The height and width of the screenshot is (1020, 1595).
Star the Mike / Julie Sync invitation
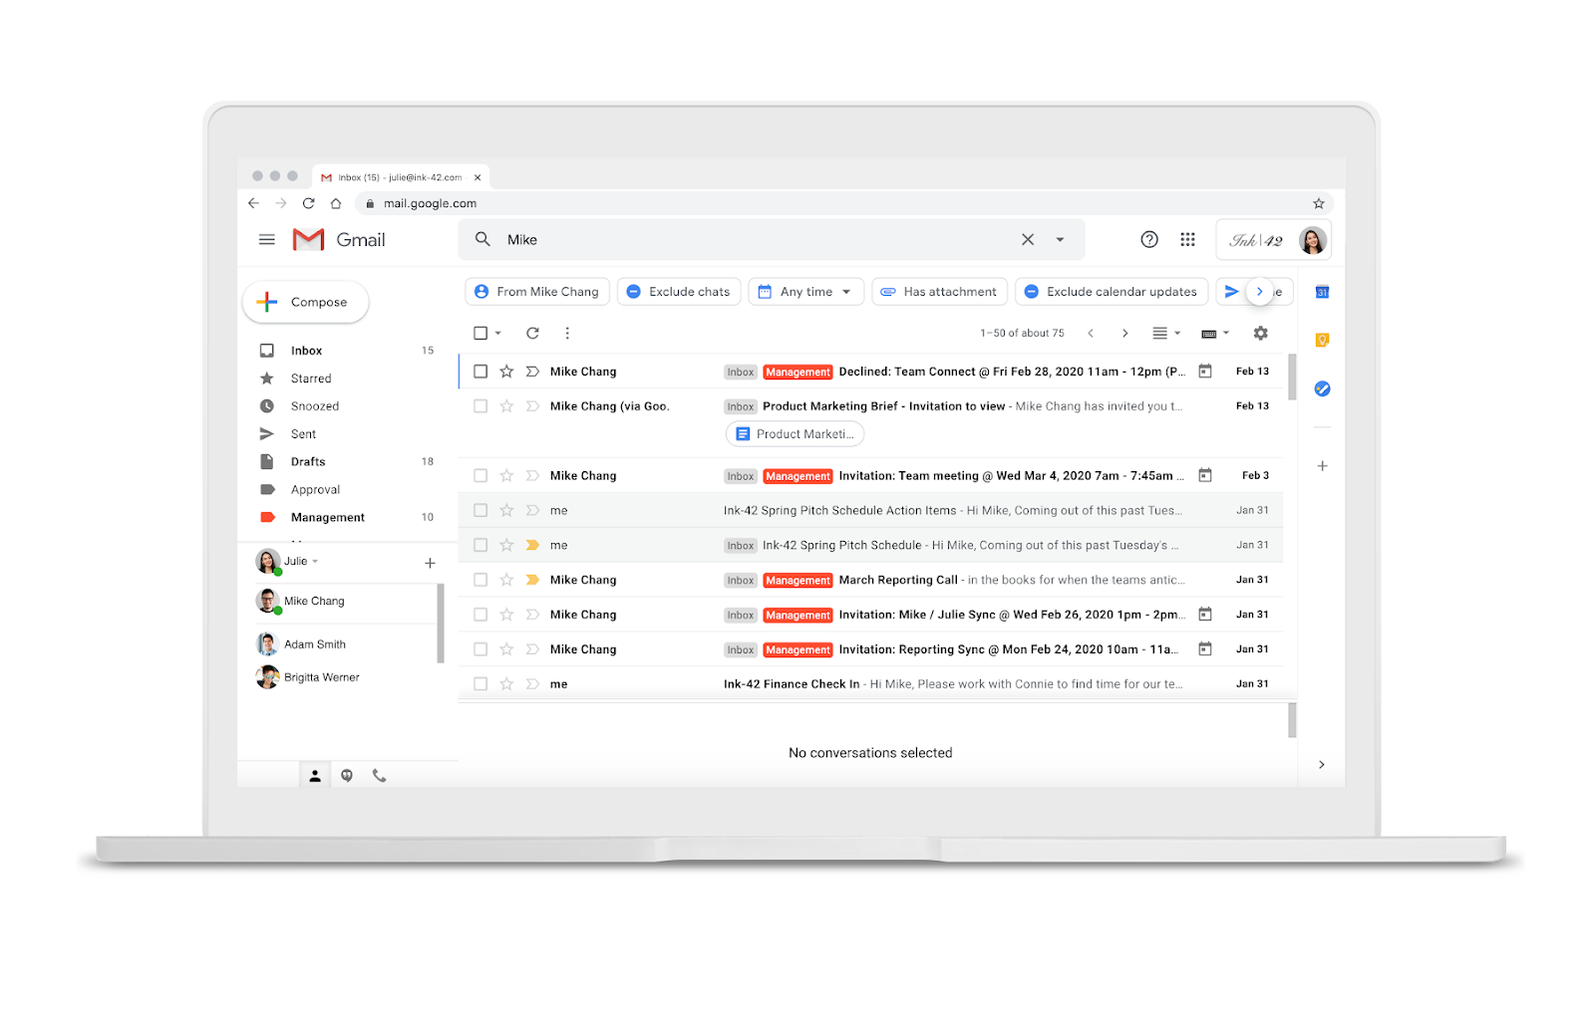point(506,615)
